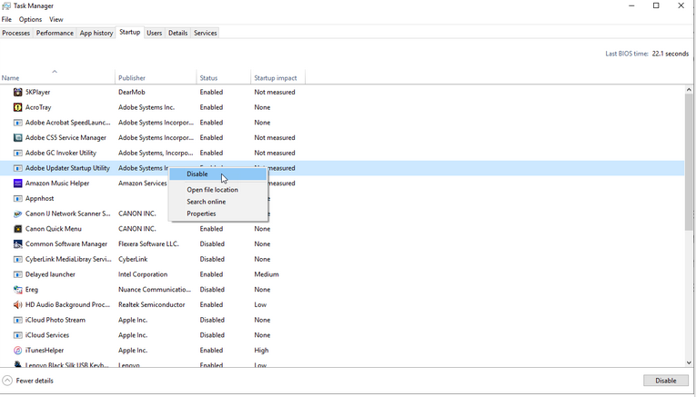Click the scrollbar down arrow
This screenshot has height=397, width=696.
pos(689,362)
